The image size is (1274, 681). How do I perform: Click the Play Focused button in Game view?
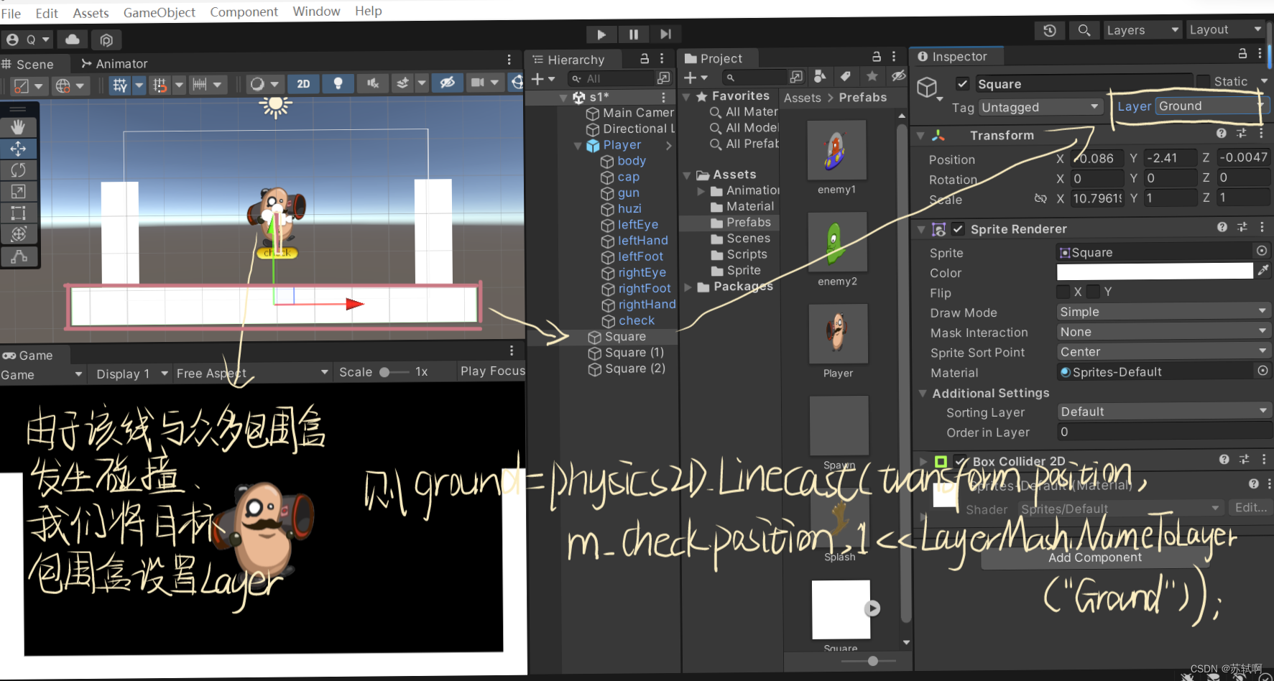click(493, 371)
